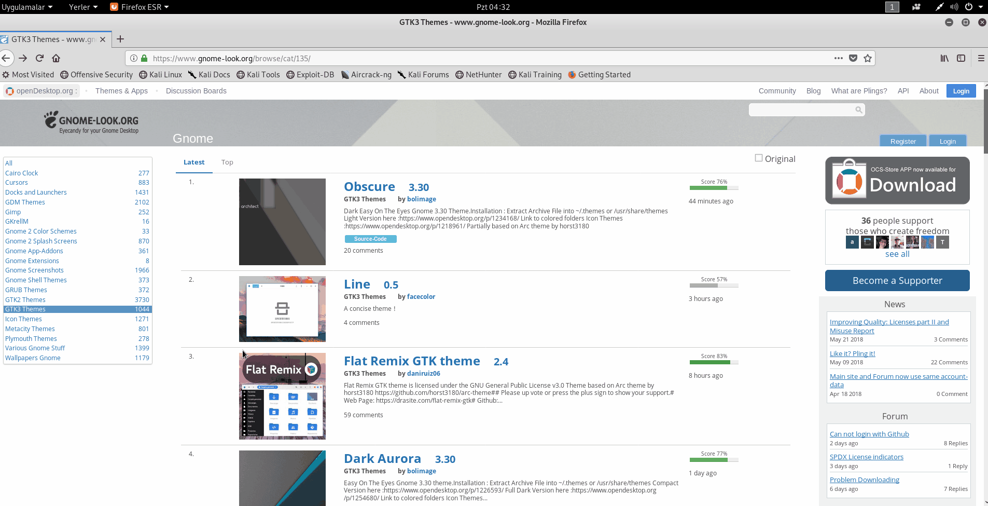Screen dimensions: 988x506
Task: Click the blue Login button in top nav
Action: click(x=961, y=91)
